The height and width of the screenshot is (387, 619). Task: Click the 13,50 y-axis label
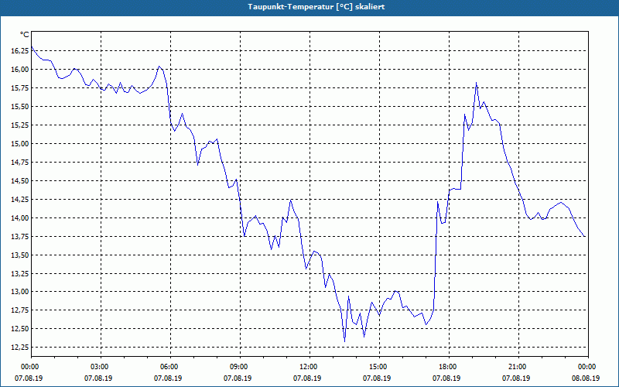(x=20, y=255)
